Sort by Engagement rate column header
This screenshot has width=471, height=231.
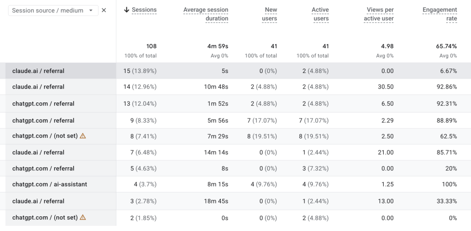440,14
